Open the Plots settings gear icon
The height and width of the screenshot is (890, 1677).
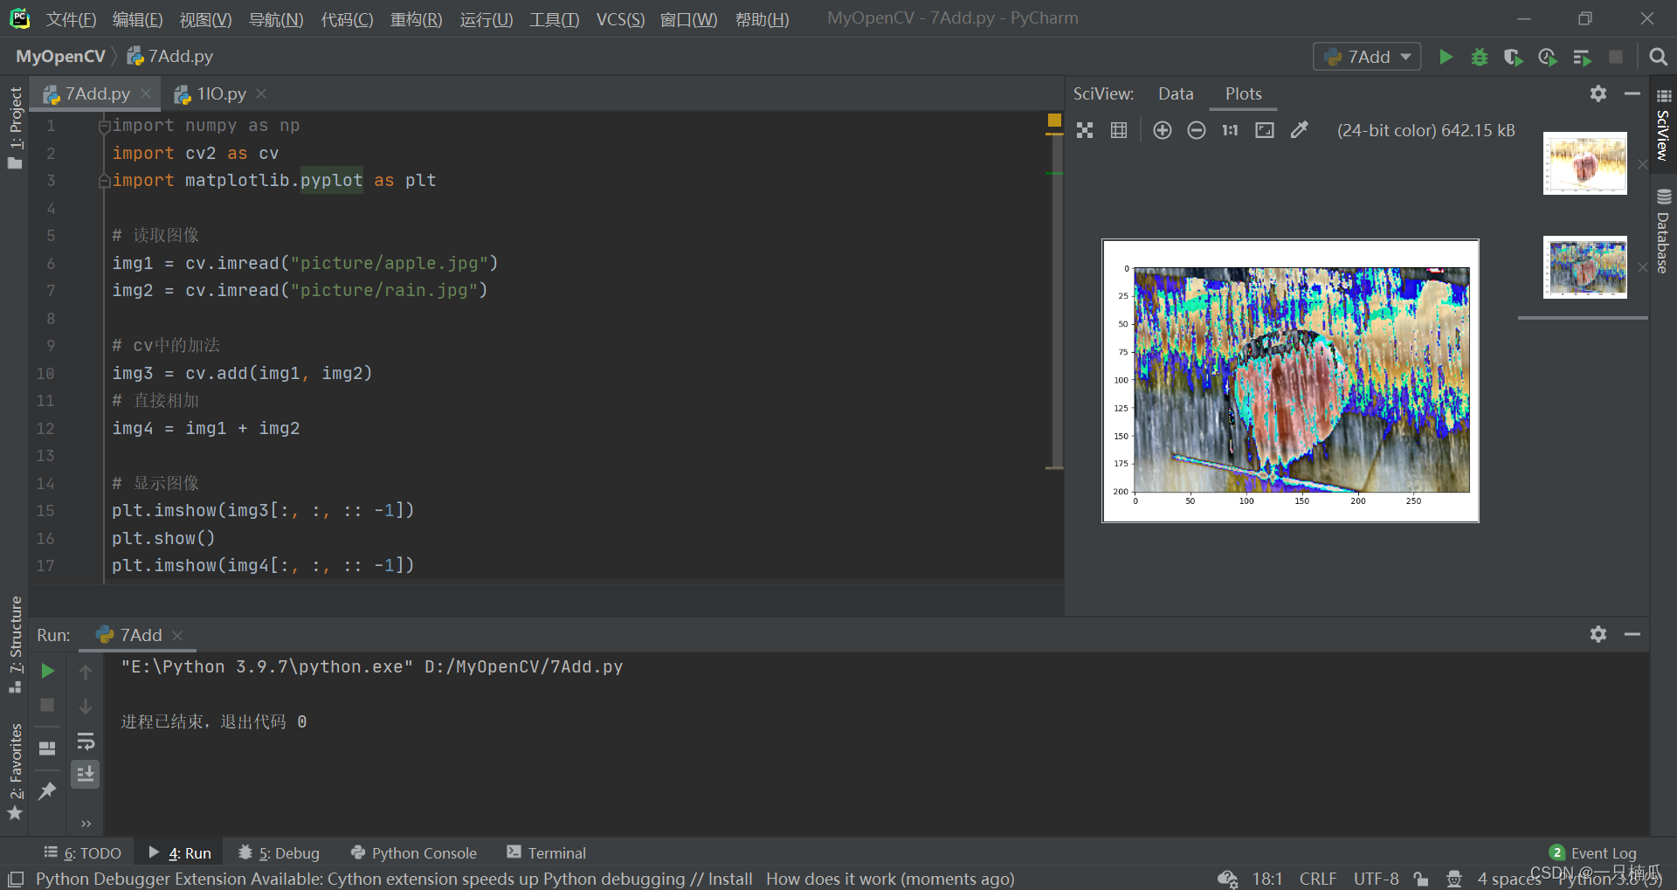point(1598,93)
